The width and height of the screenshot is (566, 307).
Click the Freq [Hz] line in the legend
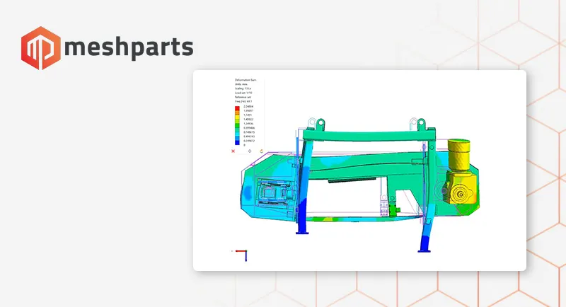pyautogui.click(x=243, y=101)
